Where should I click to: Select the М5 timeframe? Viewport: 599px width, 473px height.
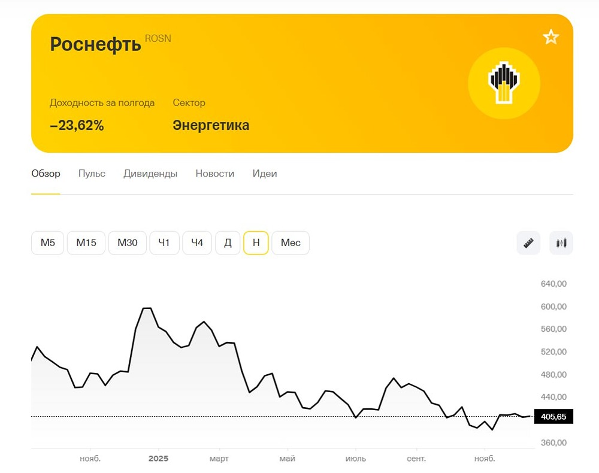tap(47, 242)
